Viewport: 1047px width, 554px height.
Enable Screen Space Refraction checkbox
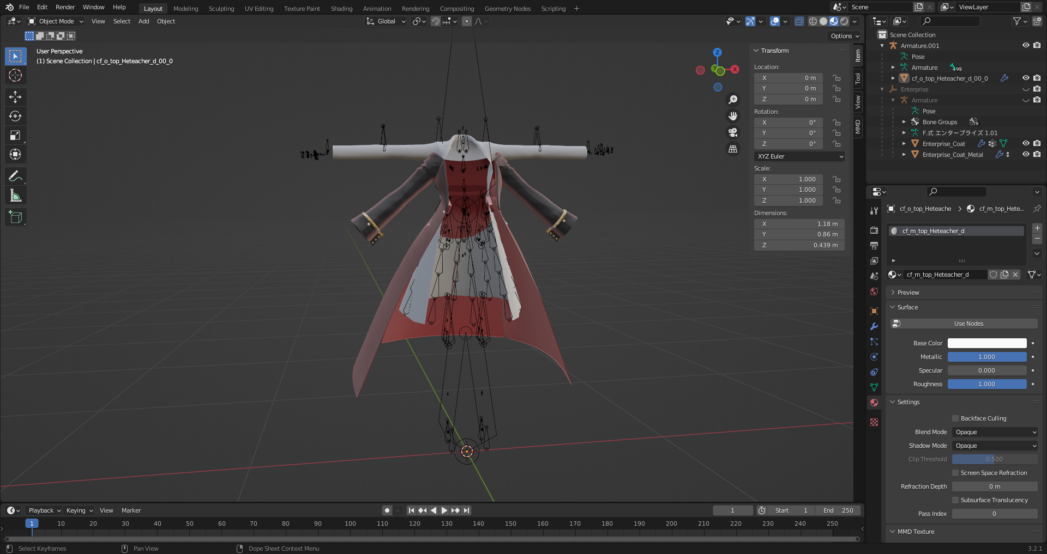click(x=955, y=473)
